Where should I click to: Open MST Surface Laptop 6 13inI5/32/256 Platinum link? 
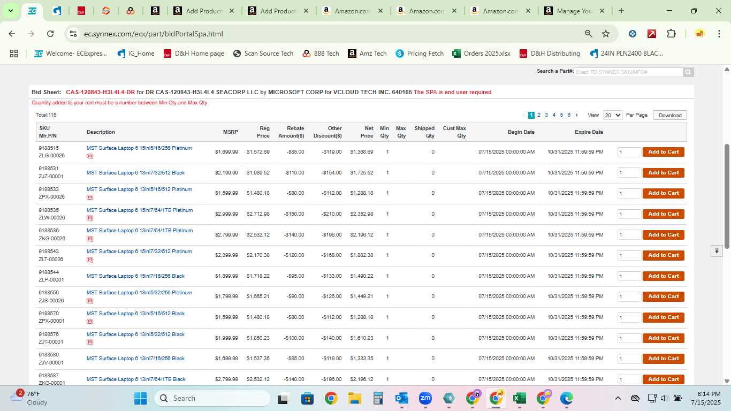(x=139, y=293)
